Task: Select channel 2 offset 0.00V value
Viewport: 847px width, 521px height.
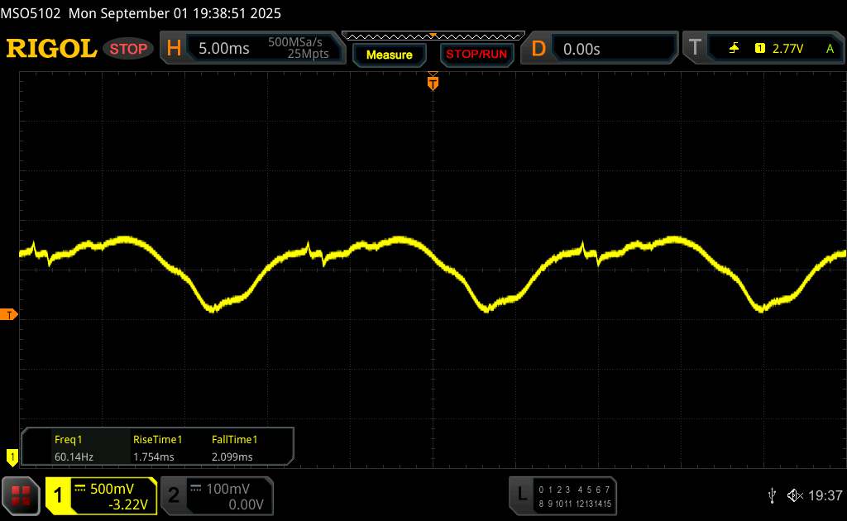Action: (x=246, y=504)
